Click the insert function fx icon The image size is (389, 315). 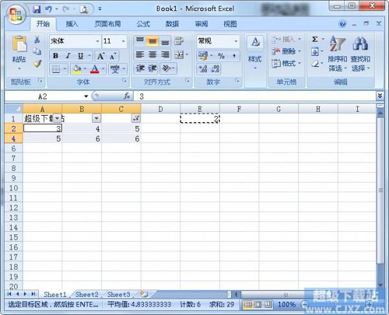127,96
